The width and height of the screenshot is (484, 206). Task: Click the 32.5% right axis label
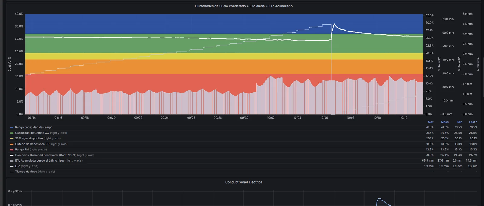pos(430,15)
